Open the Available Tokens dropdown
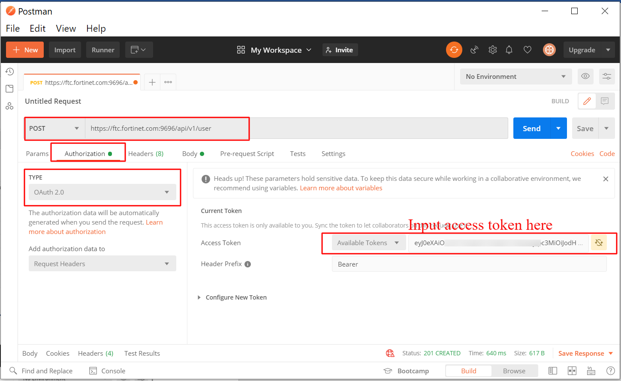This screenshot has width=621, height=381. pyautogui.click(x=369, y=243)
